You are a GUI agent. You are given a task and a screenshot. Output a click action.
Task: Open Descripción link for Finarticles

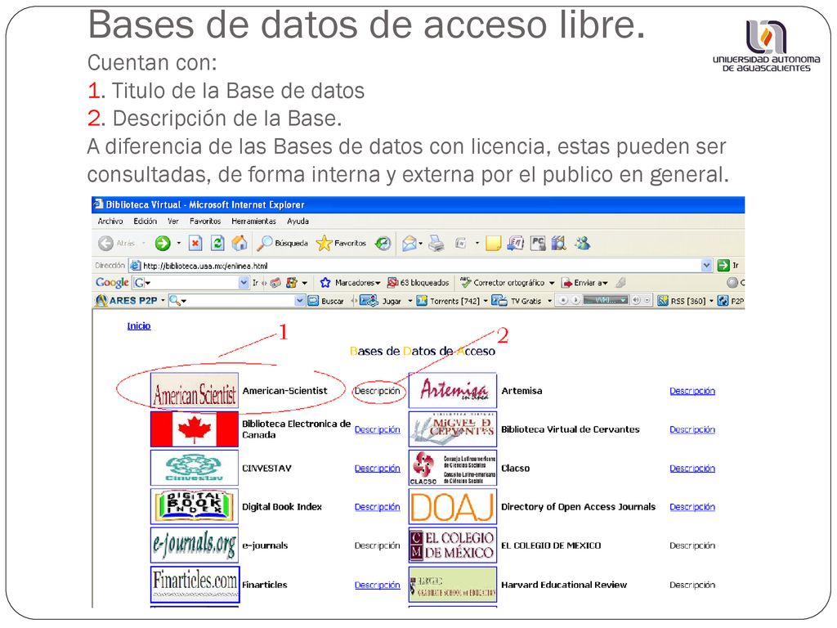tap(378, 585)
